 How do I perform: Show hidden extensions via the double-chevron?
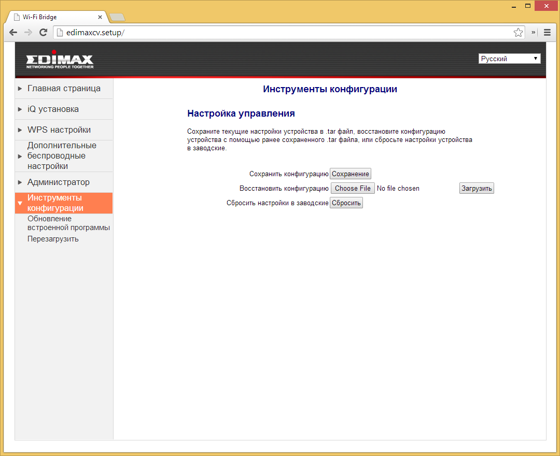coord(533,33)
